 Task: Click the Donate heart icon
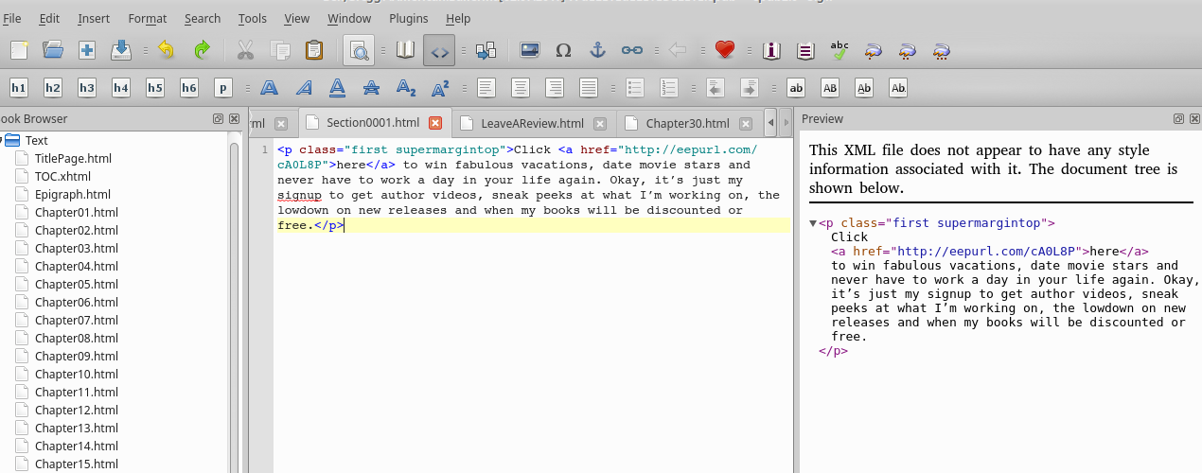[725, 50]
